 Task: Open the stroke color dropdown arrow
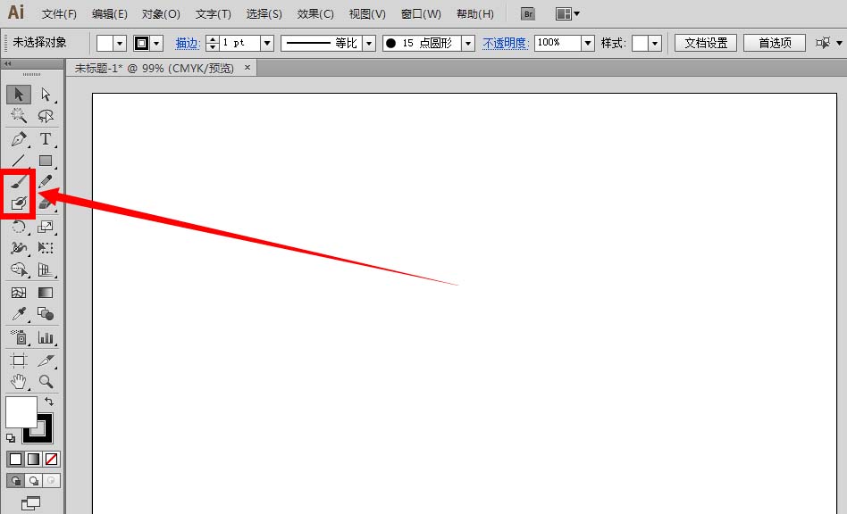click(x=156, y=43)
